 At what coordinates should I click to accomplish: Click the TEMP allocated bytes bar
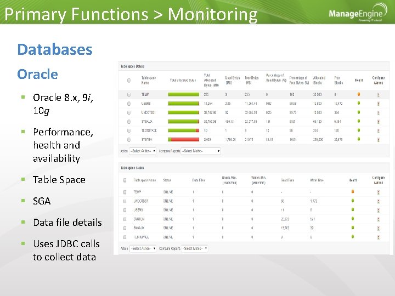[184, 94]
